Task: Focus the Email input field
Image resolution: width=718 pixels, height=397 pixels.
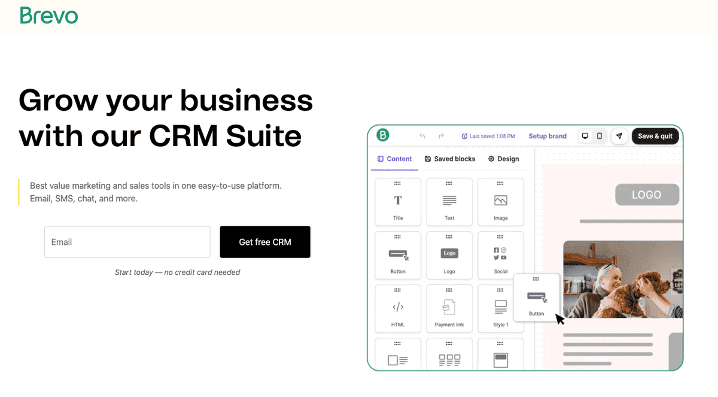Action: (127, 242)
